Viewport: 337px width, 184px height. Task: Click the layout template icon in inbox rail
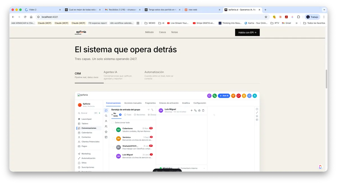106,137
